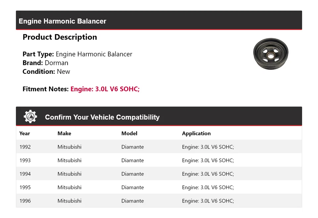Open the Product Description section

pos(60,37)
